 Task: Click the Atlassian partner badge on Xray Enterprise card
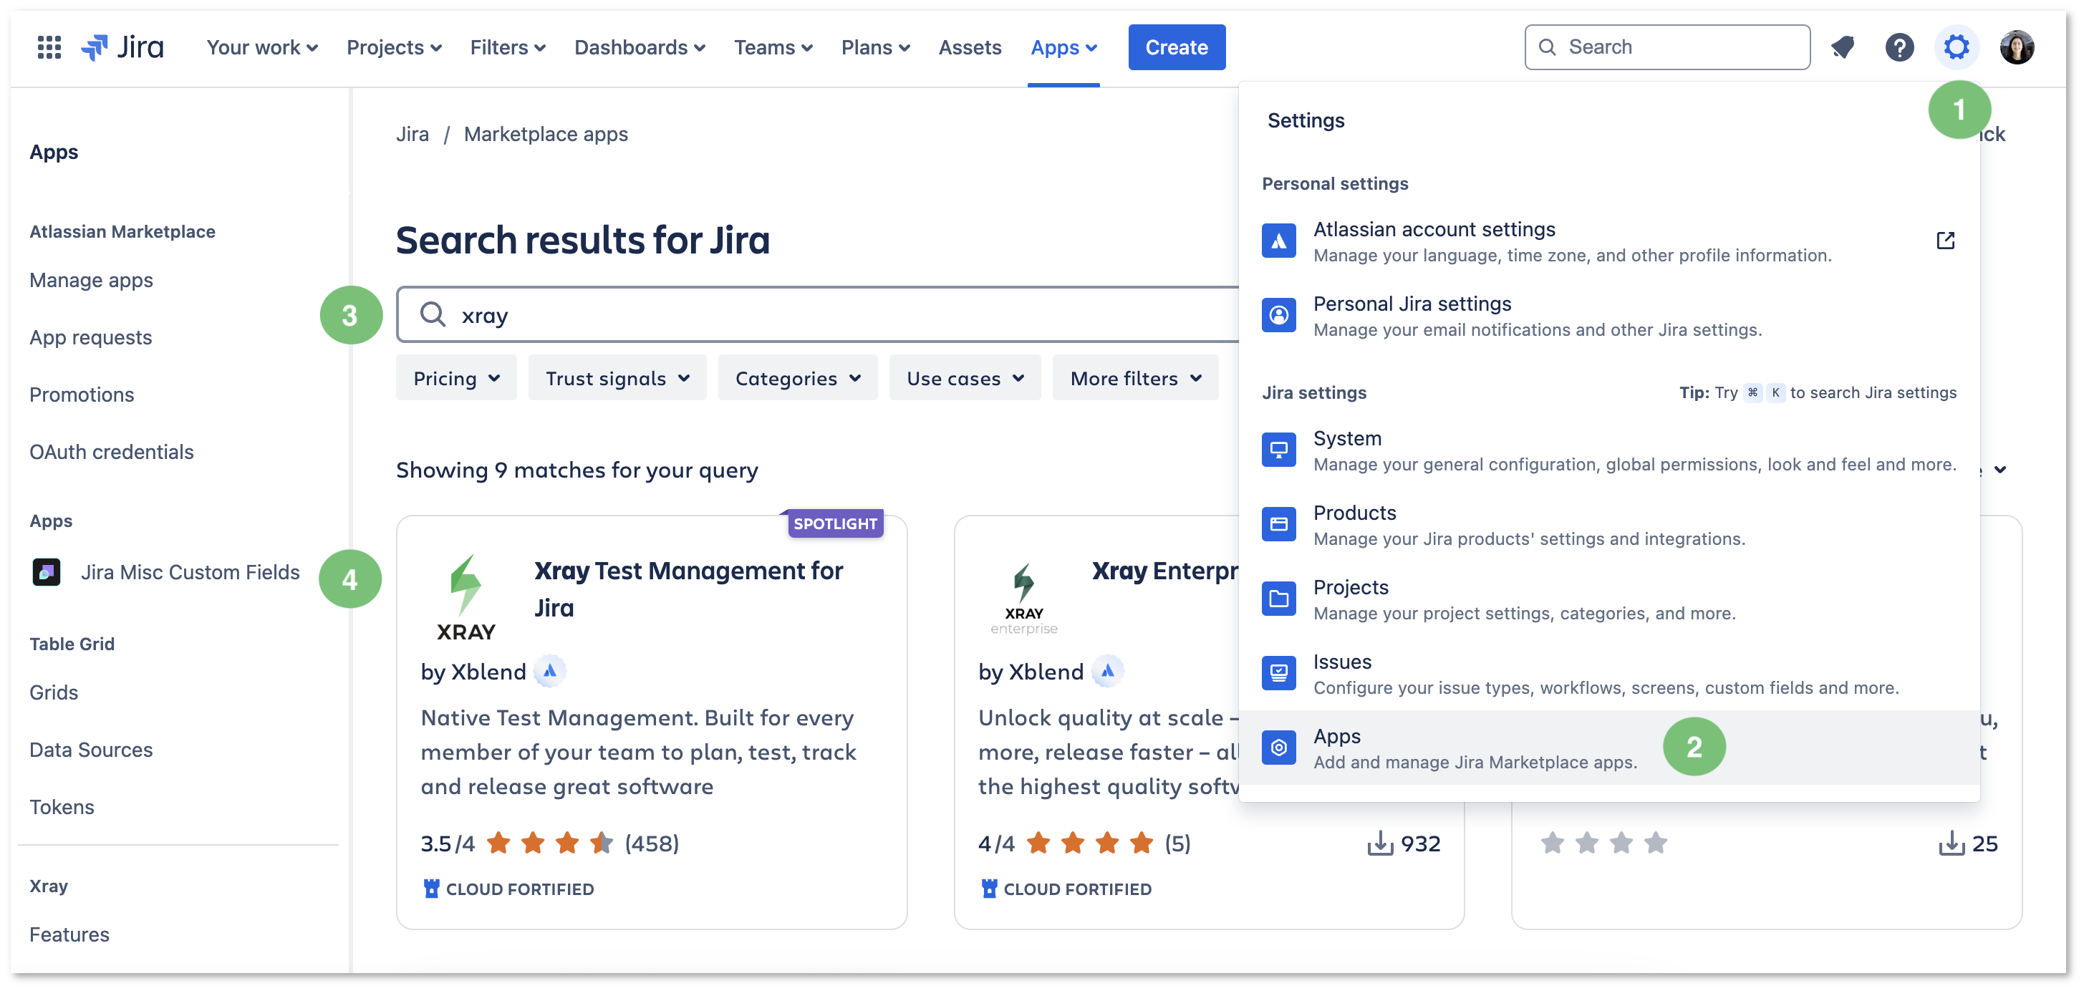coord(1108,672)
